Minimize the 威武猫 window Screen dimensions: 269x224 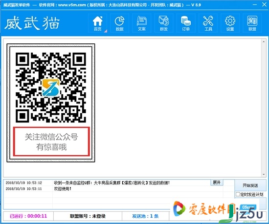(255, 4)
